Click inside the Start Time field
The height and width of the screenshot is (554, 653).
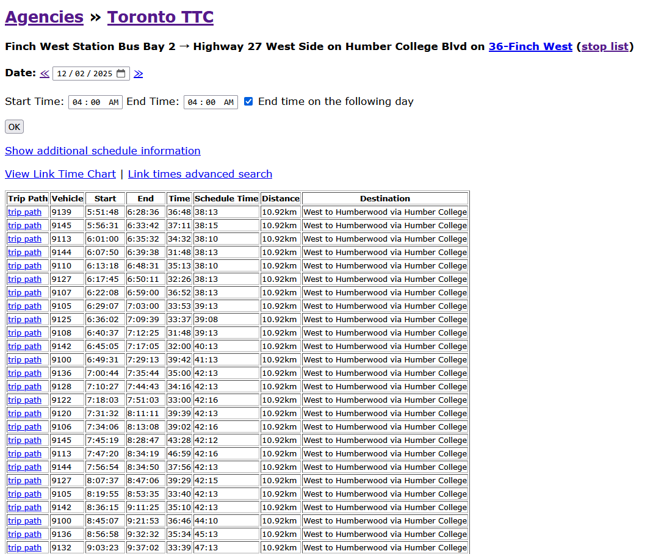(95, 103)
